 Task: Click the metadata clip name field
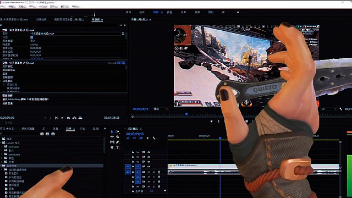[x=76, y=34]
